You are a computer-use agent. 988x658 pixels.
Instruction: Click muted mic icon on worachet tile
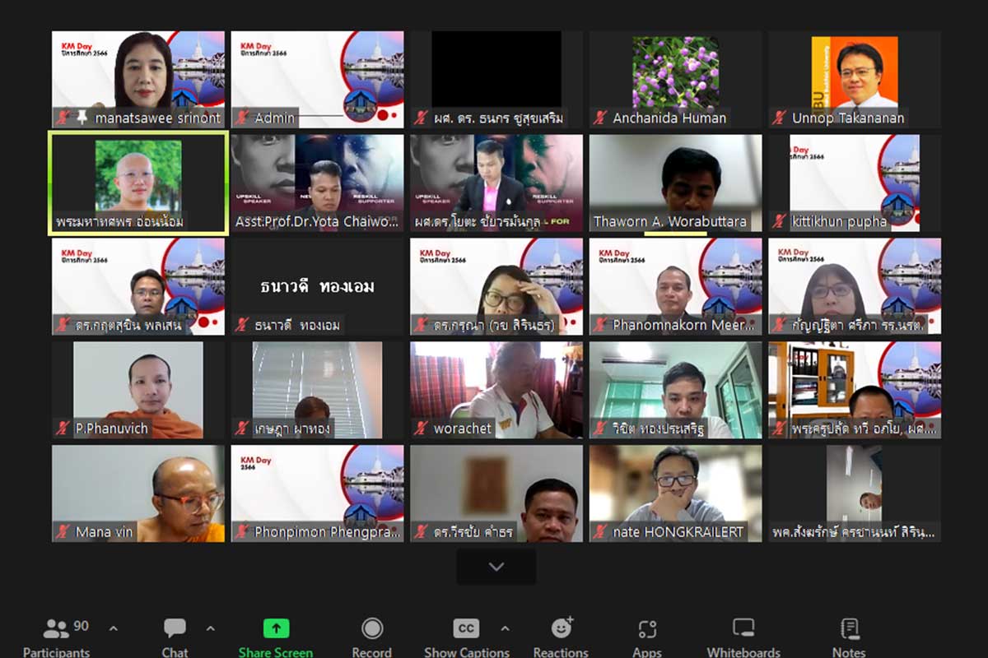coord(421,429)
